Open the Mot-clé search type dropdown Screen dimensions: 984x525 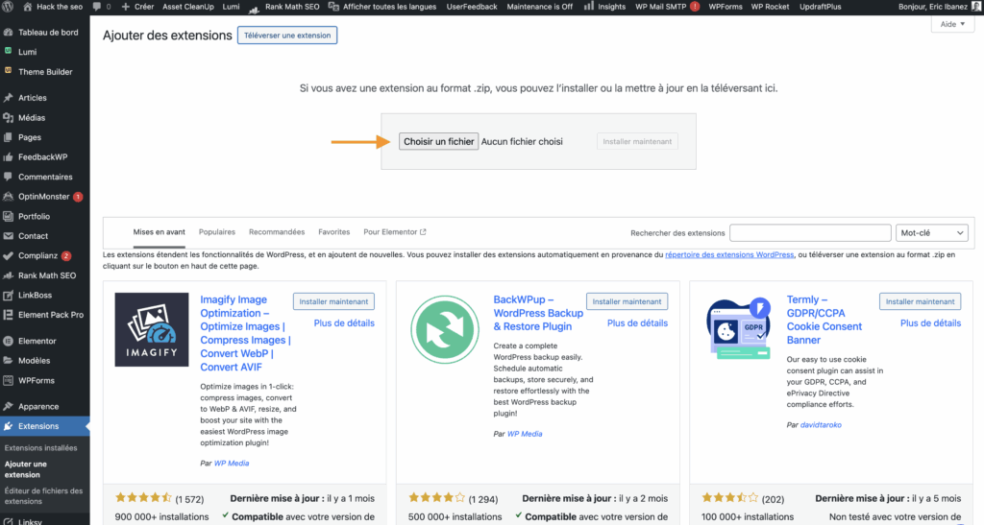point(932,233)
